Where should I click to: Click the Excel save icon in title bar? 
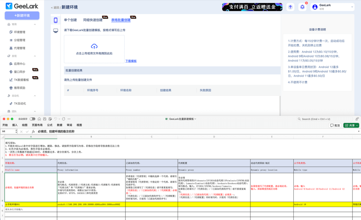click(x=44, y=119)
